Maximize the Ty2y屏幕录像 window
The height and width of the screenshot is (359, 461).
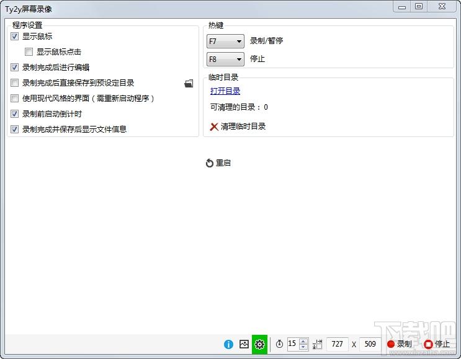419,6
